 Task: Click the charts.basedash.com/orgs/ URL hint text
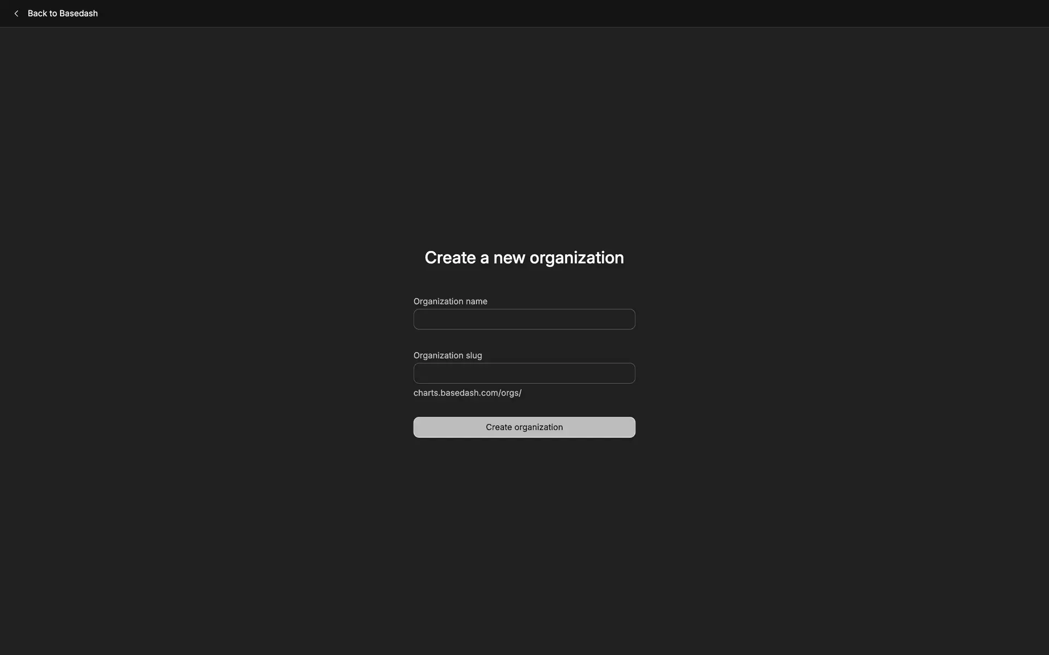click(x=467, y=393)
